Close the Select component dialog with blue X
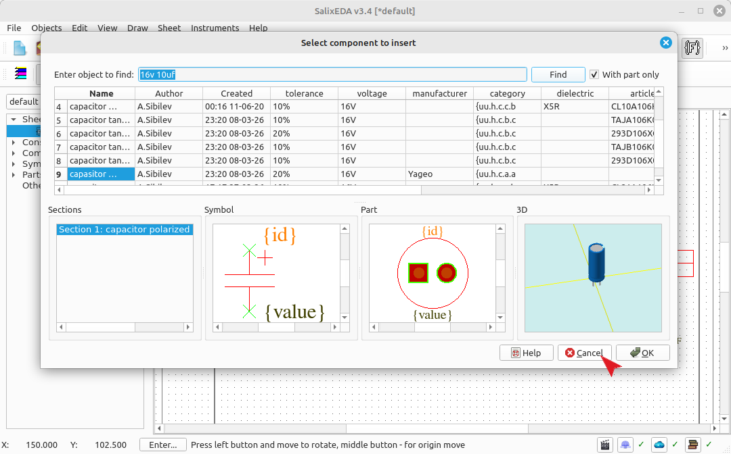Viewport: 731px width, 454px height. (x=666, y=43)
